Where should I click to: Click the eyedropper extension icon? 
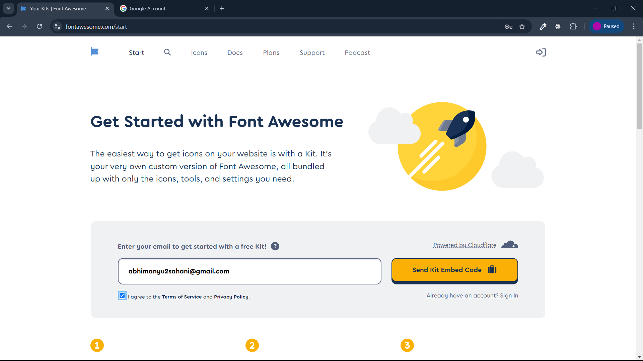click(x=543, y=26)
